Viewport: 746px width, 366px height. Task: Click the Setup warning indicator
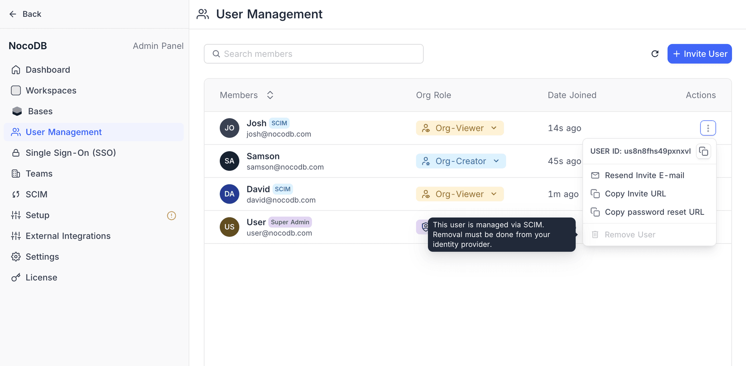171,215
